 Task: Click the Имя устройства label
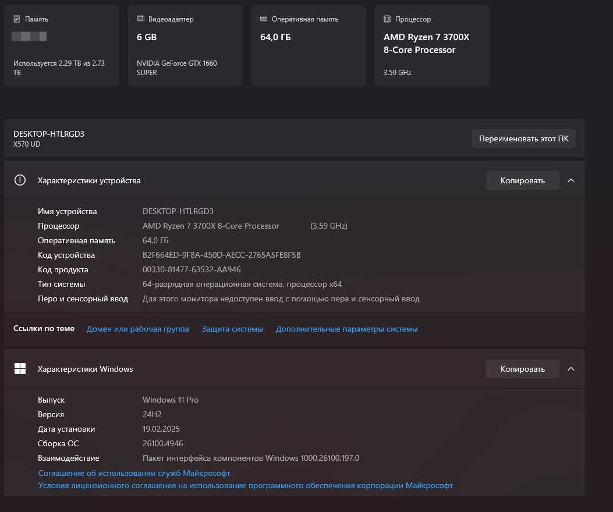pyautogui.click(x=68, y=211)
